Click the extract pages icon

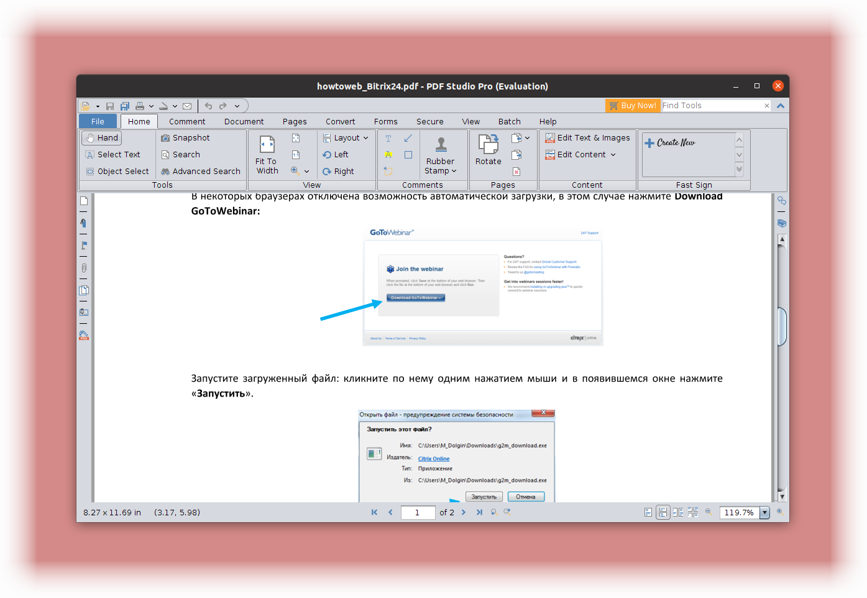(516, 155)
